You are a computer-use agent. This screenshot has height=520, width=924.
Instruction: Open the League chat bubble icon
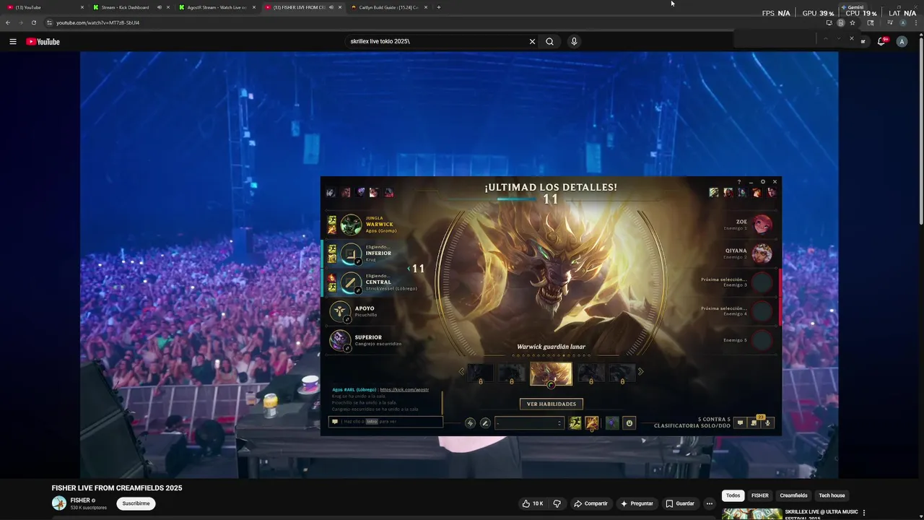click(740, 423)
